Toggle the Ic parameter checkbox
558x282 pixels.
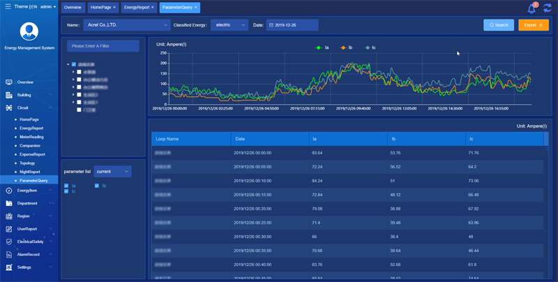click(x=66, y=191)
